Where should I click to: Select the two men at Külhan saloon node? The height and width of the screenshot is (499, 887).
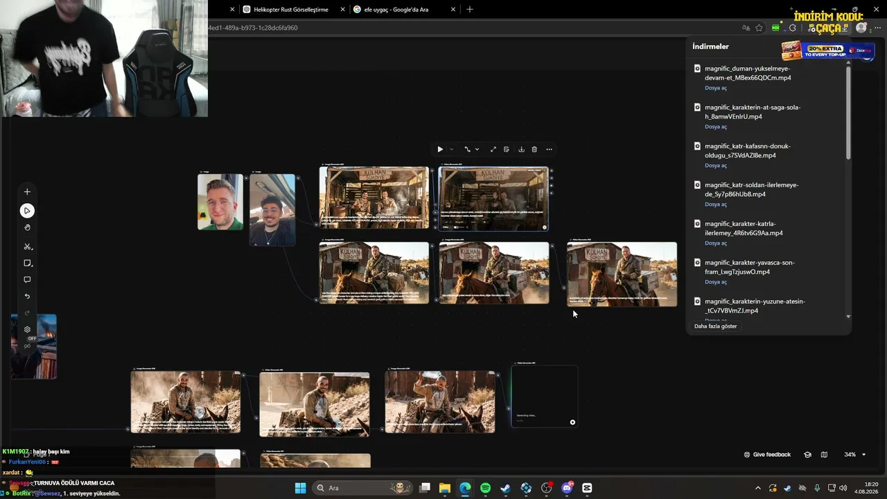click(x=374, y=198)
